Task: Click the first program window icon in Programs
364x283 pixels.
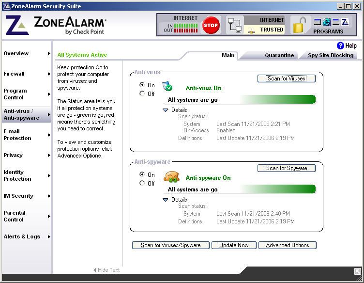Action: [x=318, y=22]
